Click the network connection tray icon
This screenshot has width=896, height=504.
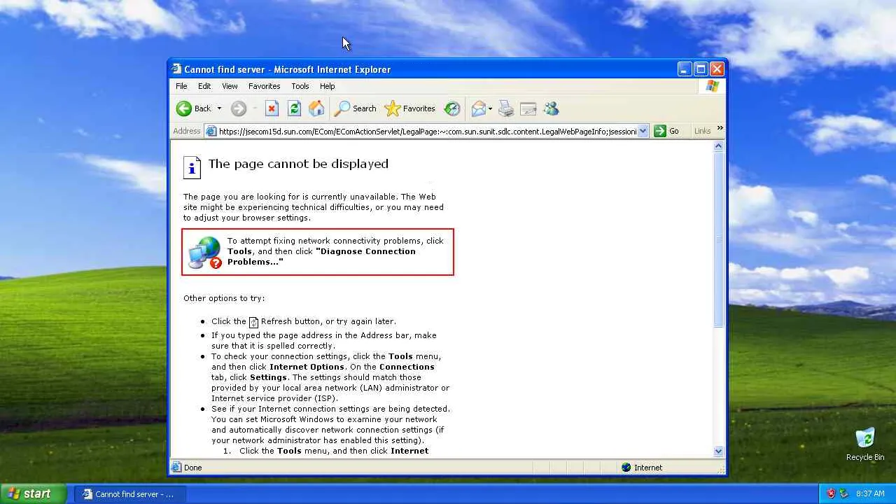click(844, 493)
